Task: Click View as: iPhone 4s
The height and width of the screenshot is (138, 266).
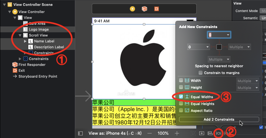Action: [115, 133]
